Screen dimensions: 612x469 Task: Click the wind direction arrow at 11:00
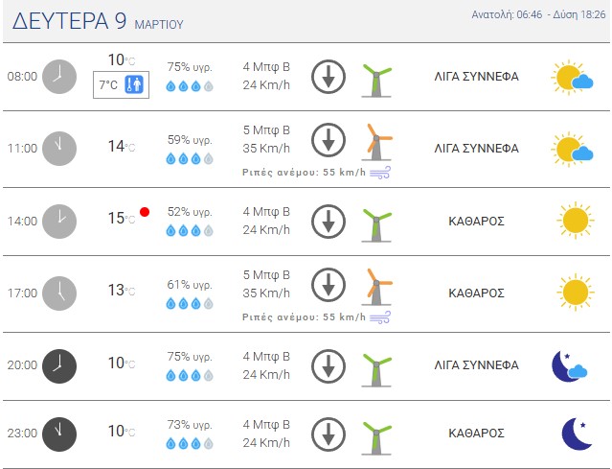coord(329,140)
